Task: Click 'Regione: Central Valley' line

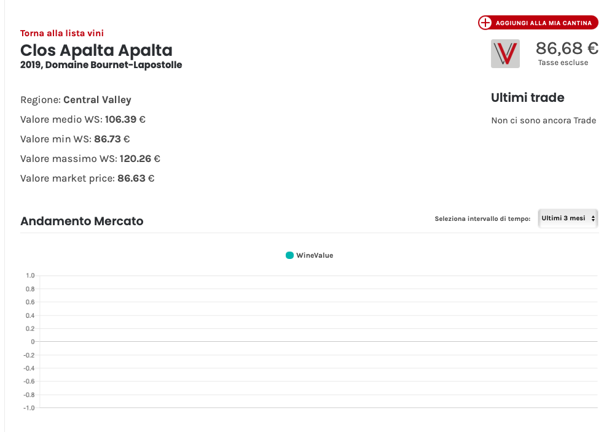Action: click(76, 100)
